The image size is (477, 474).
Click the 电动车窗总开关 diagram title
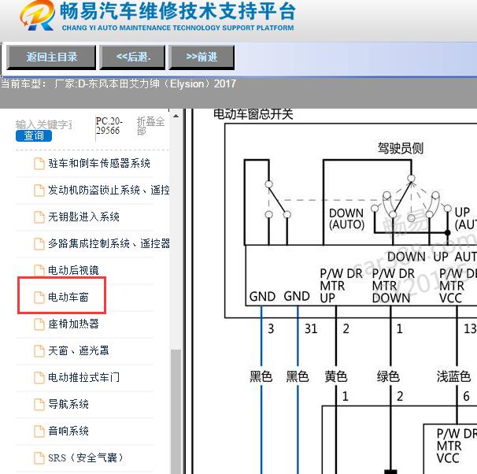click(253, 114)
